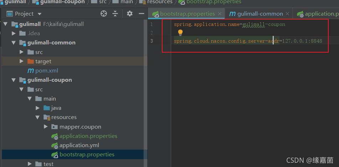The height and width of the screenshot is (167, 339).
Task: Click the Spring icon beside application.properties in tree
Action: (55, 136)
